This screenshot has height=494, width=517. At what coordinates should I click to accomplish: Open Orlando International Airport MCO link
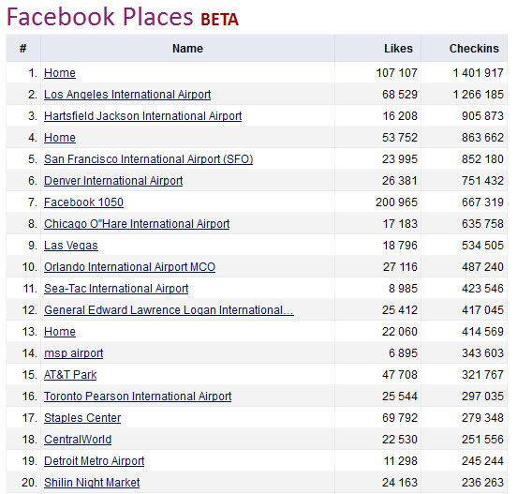[129, 267]
